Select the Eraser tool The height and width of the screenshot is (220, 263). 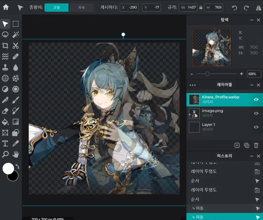tap(5, 111)
